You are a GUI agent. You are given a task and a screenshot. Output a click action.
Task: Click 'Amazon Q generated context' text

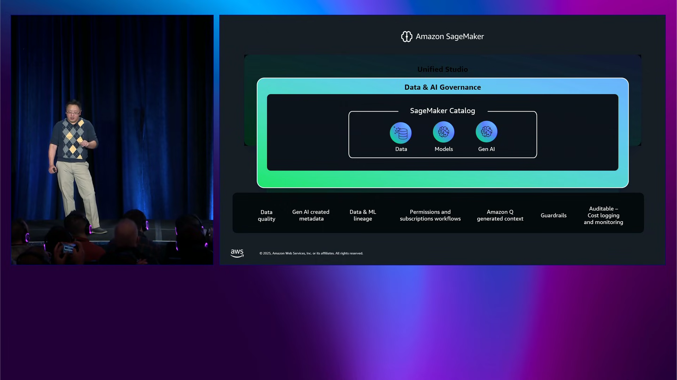pyautogui.click(x=500, y=215)
